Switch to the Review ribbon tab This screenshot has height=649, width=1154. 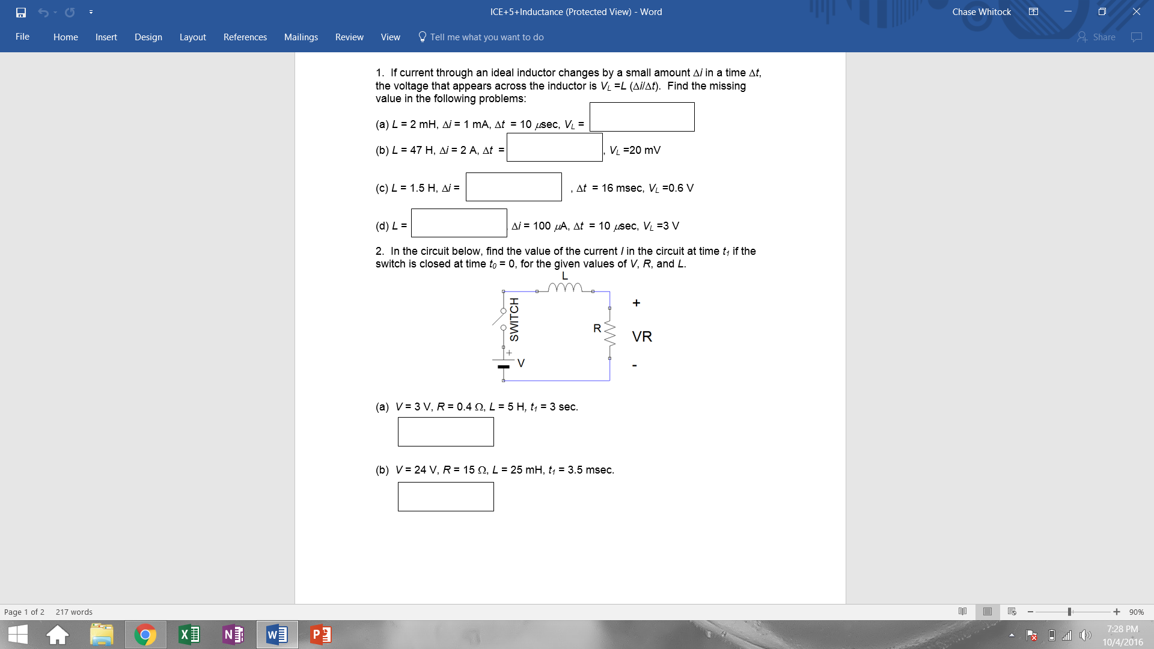pos(349,37)
